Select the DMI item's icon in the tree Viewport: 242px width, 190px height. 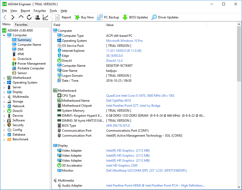[14, 49]
